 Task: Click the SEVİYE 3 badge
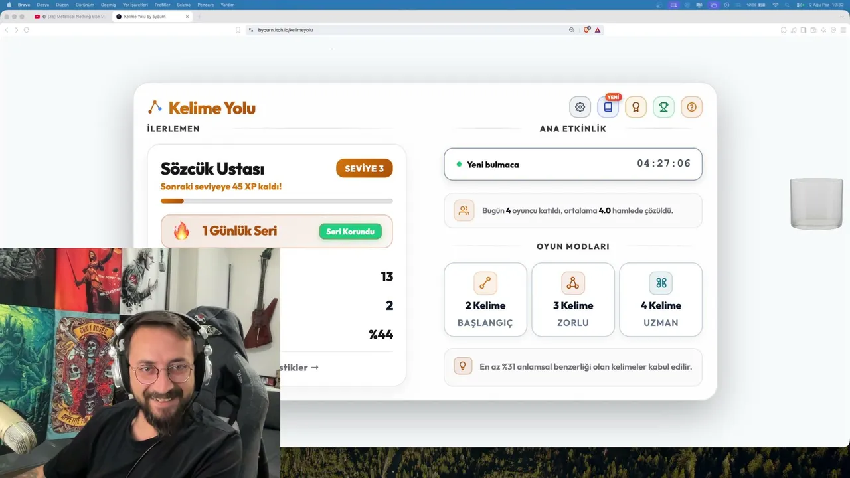(365, 169)
